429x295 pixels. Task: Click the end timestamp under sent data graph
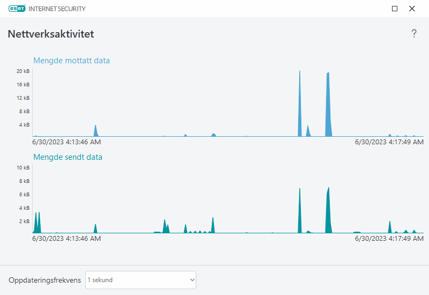coord(389,239)
